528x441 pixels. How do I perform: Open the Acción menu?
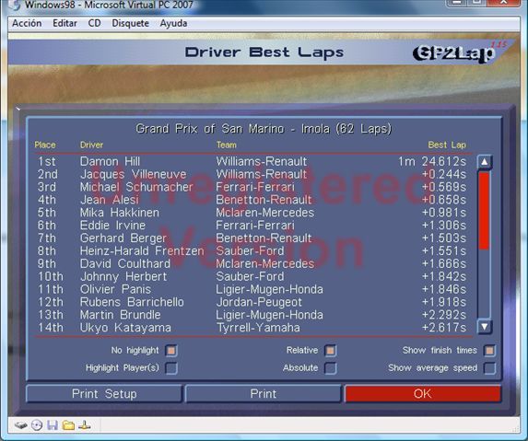27,23
